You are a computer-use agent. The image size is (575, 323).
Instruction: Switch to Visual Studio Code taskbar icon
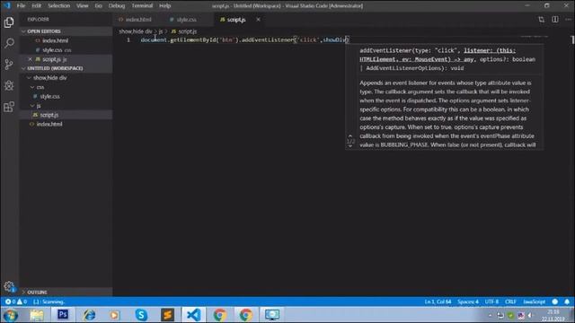194,315
